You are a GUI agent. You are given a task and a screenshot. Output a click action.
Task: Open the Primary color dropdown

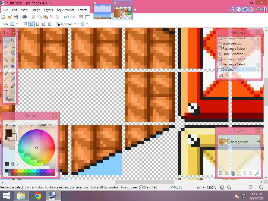[19, 125]
